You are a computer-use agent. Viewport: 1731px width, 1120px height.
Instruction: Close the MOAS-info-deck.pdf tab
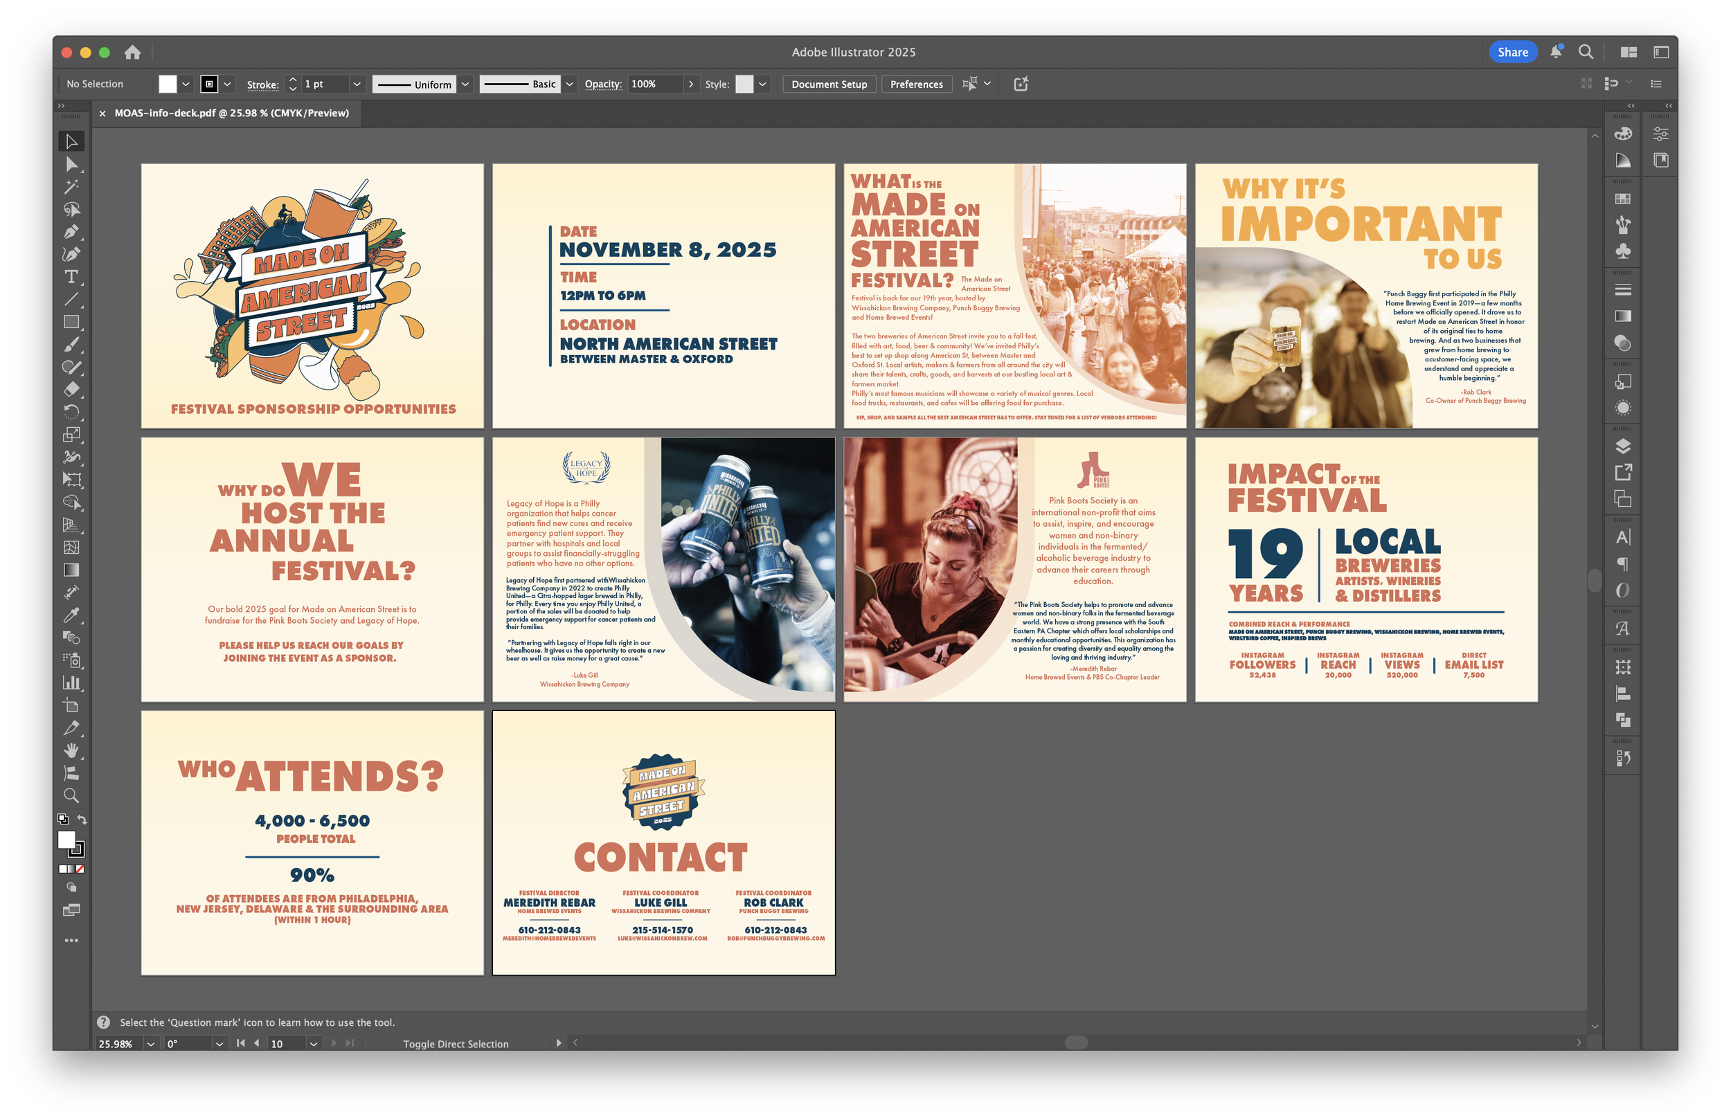pos(102,114)
